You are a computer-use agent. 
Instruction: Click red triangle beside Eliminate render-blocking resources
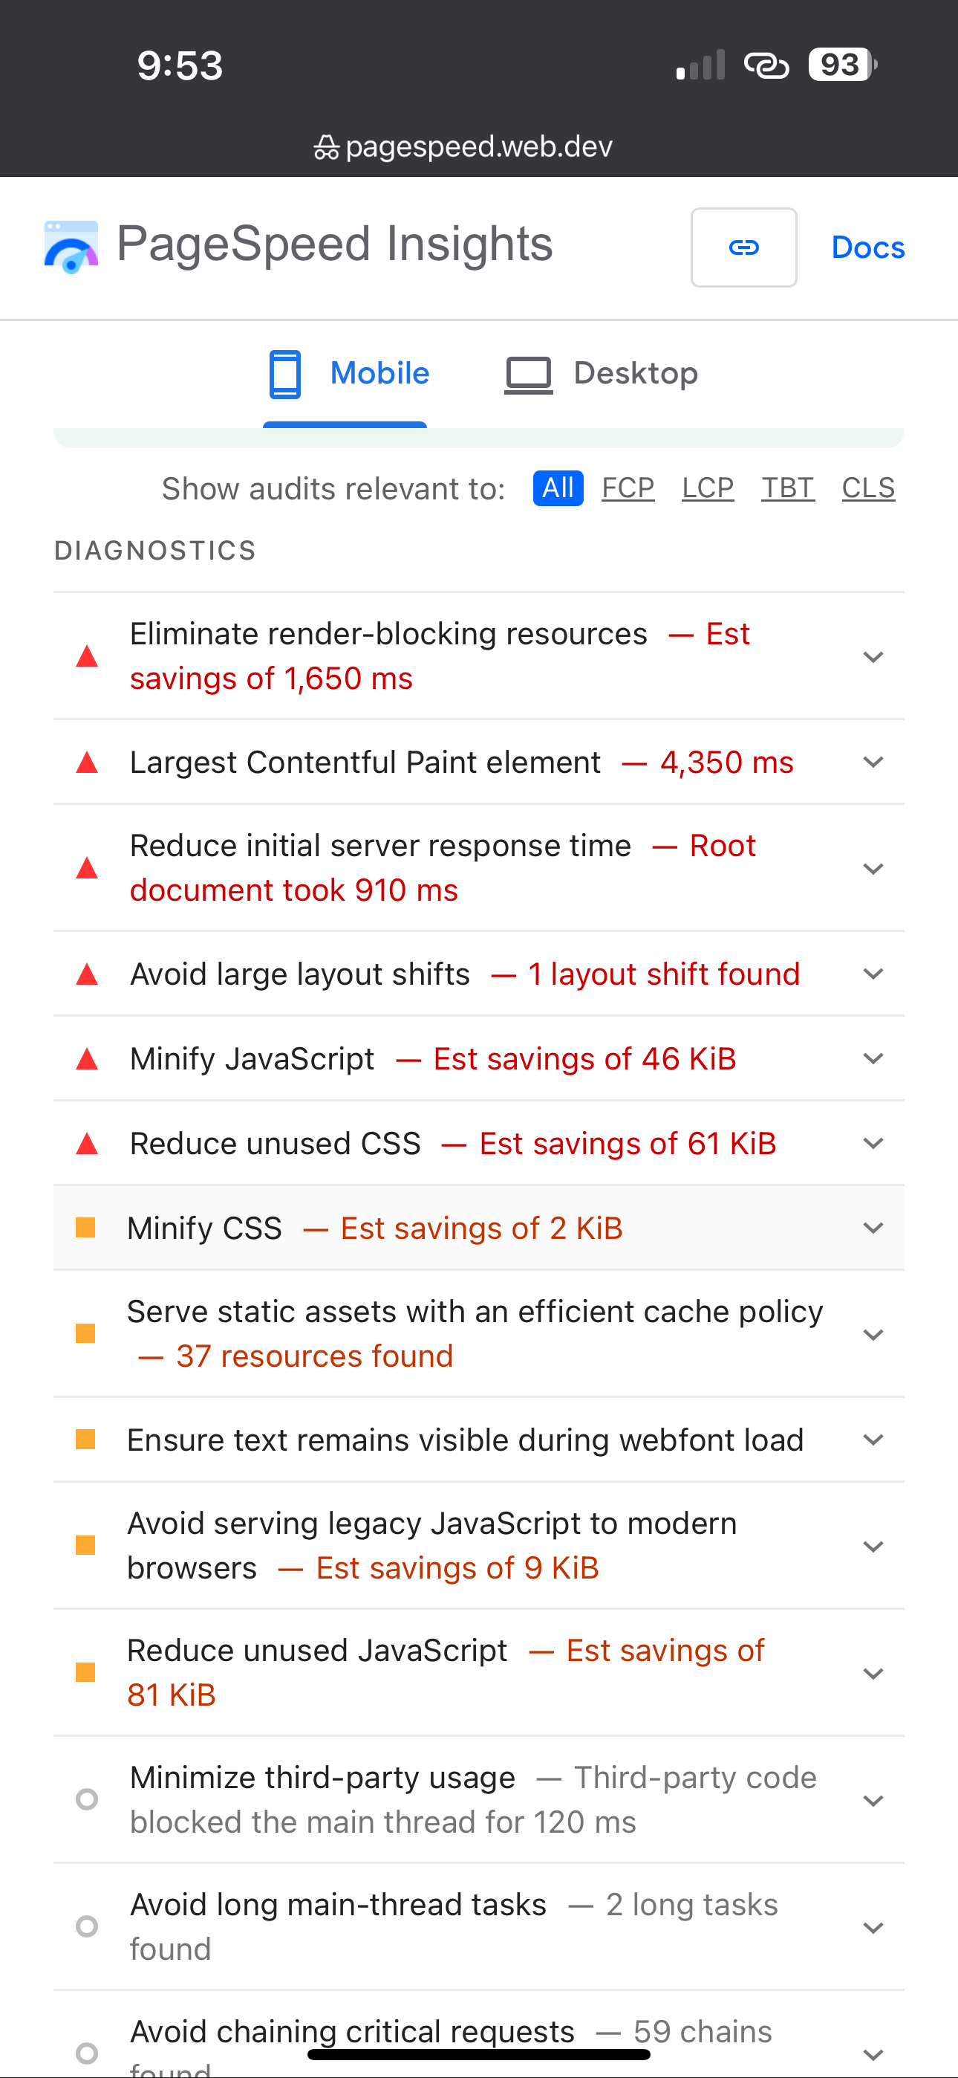[x=87, y=657]
